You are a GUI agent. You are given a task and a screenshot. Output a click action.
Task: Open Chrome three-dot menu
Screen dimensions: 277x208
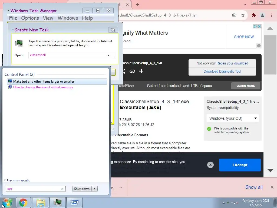pyautogui.click(x=271, y=15)
